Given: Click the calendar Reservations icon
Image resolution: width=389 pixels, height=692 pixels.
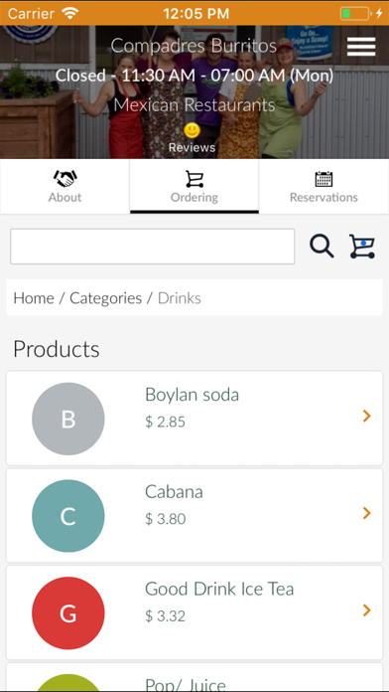Looking at the screenshot, I should 324,179.
